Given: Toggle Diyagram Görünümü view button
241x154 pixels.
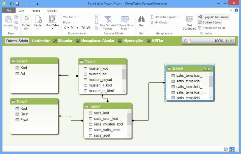Looking at the screenshot, I should tap(213, 17).
